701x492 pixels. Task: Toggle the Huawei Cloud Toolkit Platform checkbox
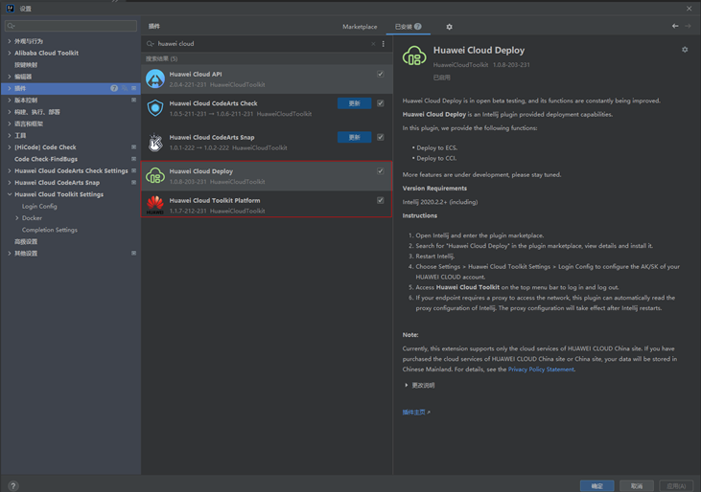(381, 201)
